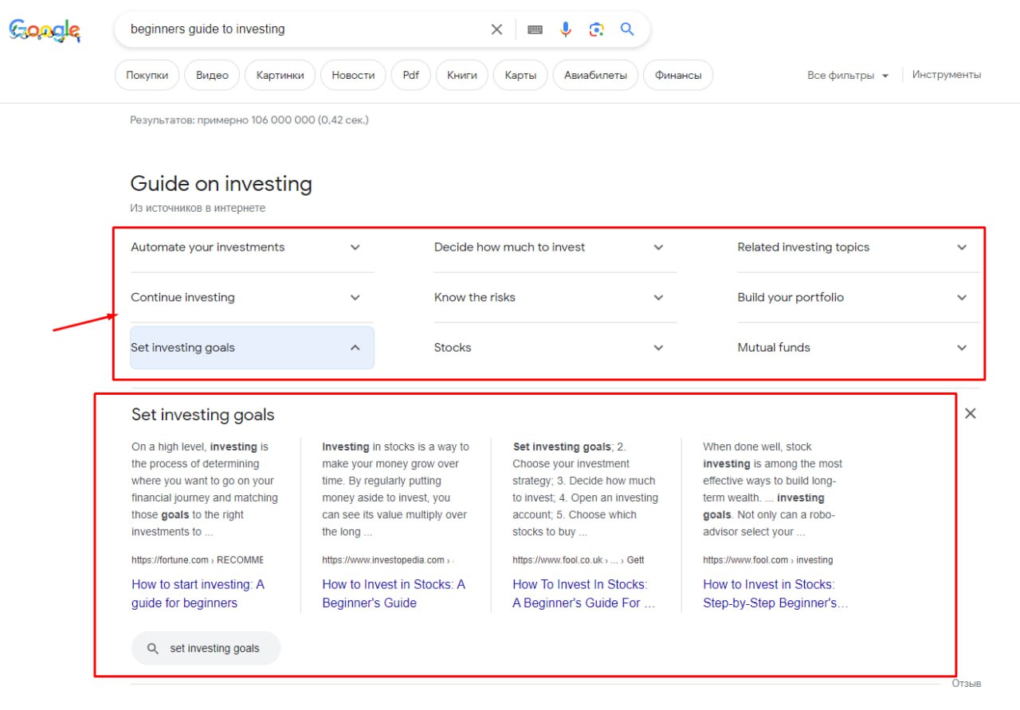The image size is (1020, 710).
Task: Clear the search box text
Action: pyautogui.click(x=496, y=29)
